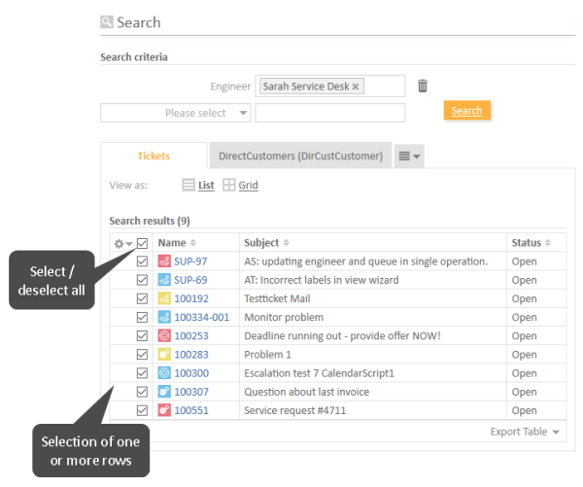
Task: Click ticket icon of SUP-97
Action: point(164,261)
